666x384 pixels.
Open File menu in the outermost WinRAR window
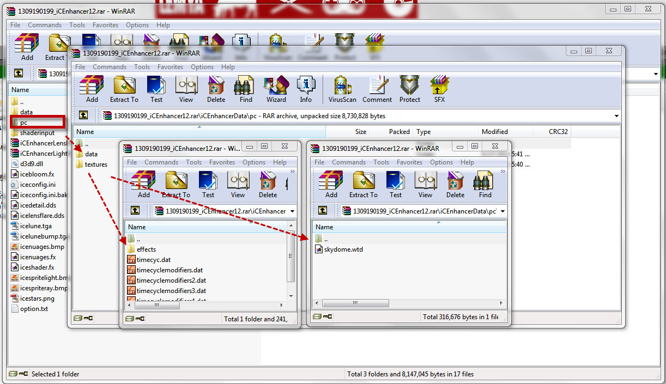point(15,25)
